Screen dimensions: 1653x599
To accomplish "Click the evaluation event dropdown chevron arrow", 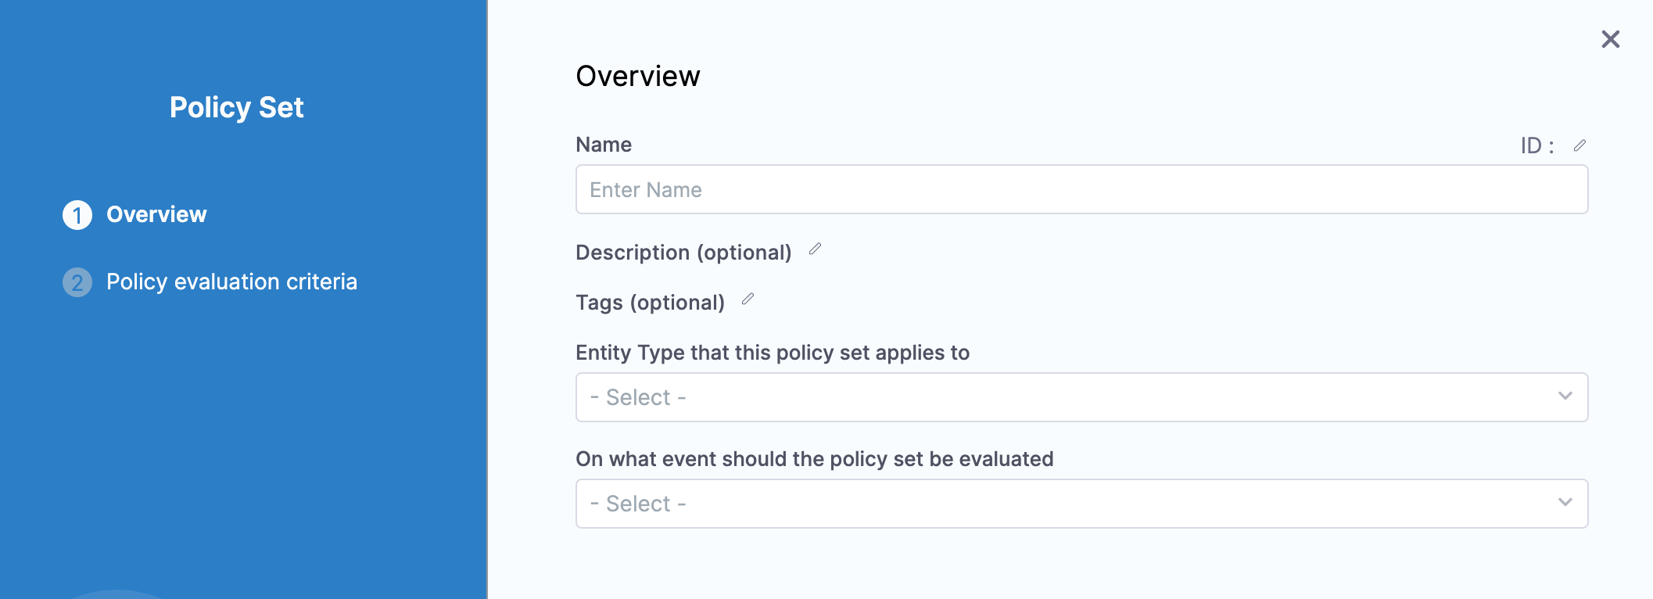I will coord(1565,503).
